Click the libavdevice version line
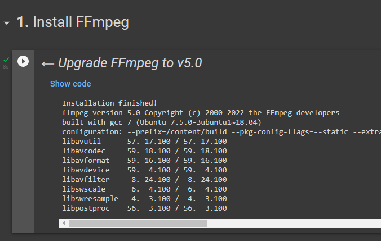The height and width of the screenshot is (241, 381). click(x=144, y=170)
